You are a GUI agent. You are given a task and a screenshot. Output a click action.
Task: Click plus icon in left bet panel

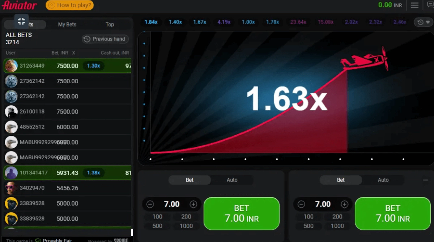(x=193, y=204)
